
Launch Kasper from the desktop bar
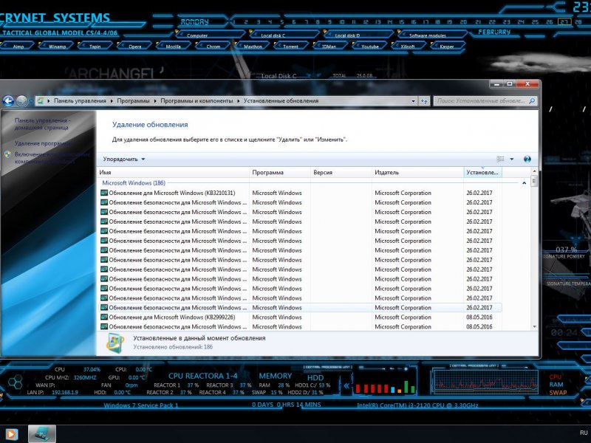(x=447, y=47)
